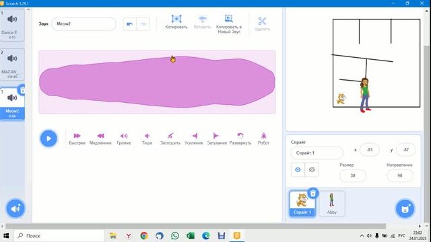Apply the Медленнее (Slower) effect
The image size is (431, 242).
tap(100, 138)
